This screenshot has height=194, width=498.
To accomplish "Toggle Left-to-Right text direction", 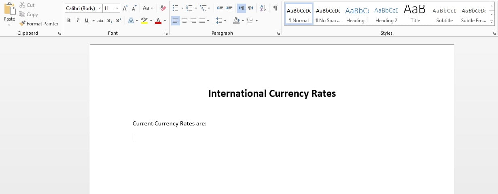I will pos(242,8).
